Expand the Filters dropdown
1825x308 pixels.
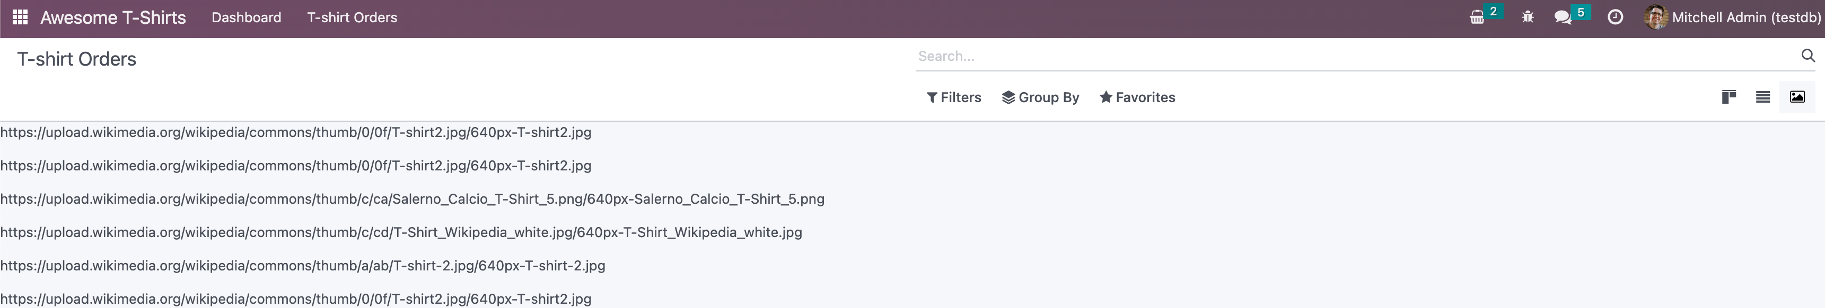(x=953, y=97)
